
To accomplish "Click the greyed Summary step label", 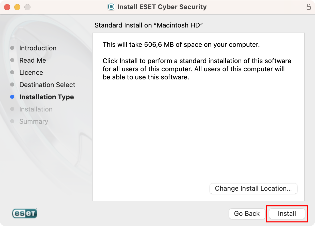I will (34, 121).
